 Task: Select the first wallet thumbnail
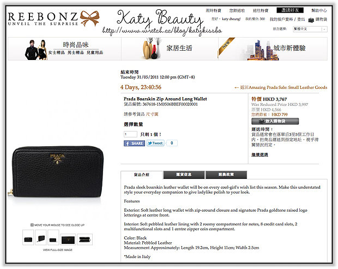tap(28, 237)
